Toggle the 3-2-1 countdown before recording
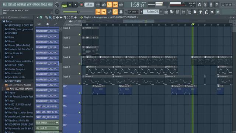 [110, 5]
